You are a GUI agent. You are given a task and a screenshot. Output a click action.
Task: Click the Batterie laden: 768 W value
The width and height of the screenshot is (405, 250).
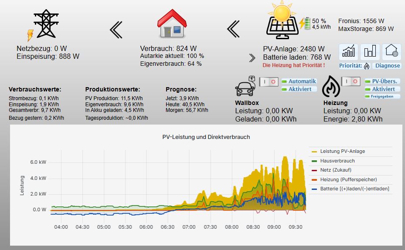click(297, 57)
